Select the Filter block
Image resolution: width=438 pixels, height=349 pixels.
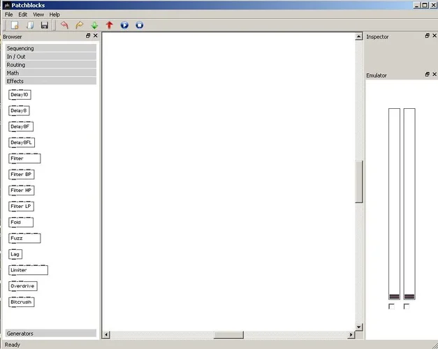pyautogui.click(x=24, y=158)
